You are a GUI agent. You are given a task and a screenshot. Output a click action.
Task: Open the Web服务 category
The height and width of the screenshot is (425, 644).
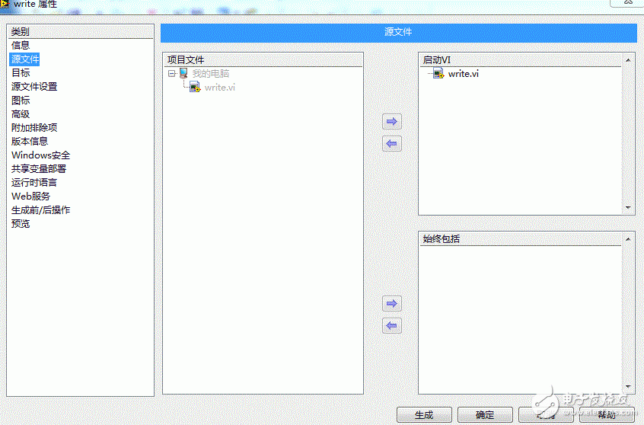pos(30,197)
